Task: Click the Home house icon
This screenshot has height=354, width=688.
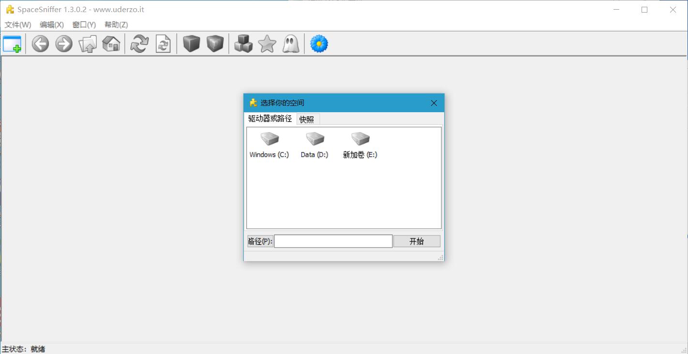Action: 111,44
